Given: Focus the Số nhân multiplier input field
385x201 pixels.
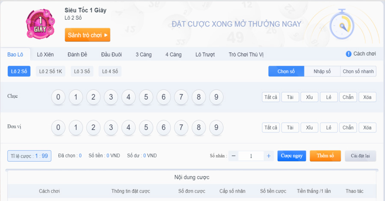Looking at the screenshot, I should click(251, 156).
